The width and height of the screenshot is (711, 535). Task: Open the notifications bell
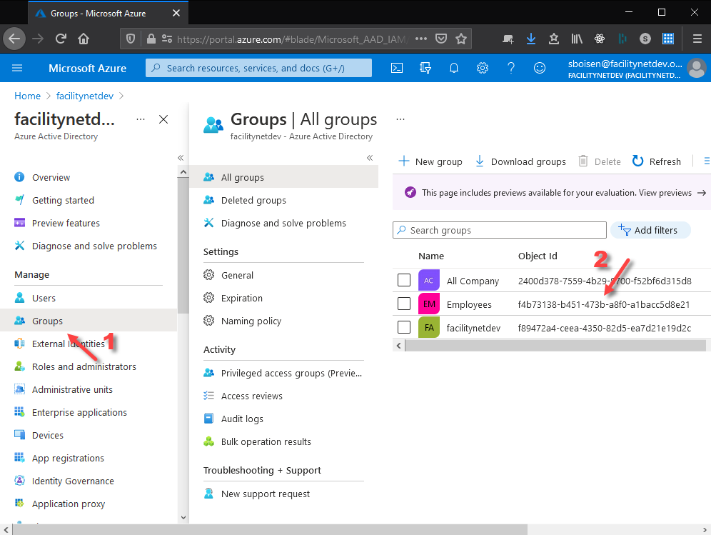click(454, 68)
